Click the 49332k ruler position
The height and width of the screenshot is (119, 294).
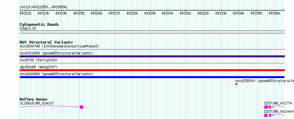coord(203,13)
